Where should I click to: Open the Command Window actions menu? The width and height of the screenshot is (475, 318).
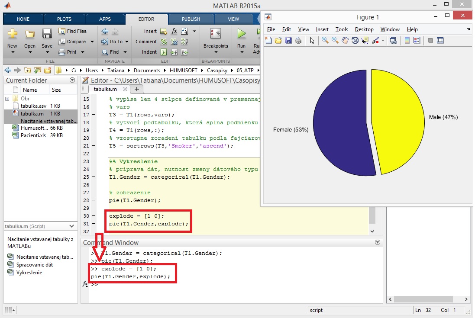pyautogui.click(x=378, y=242)
